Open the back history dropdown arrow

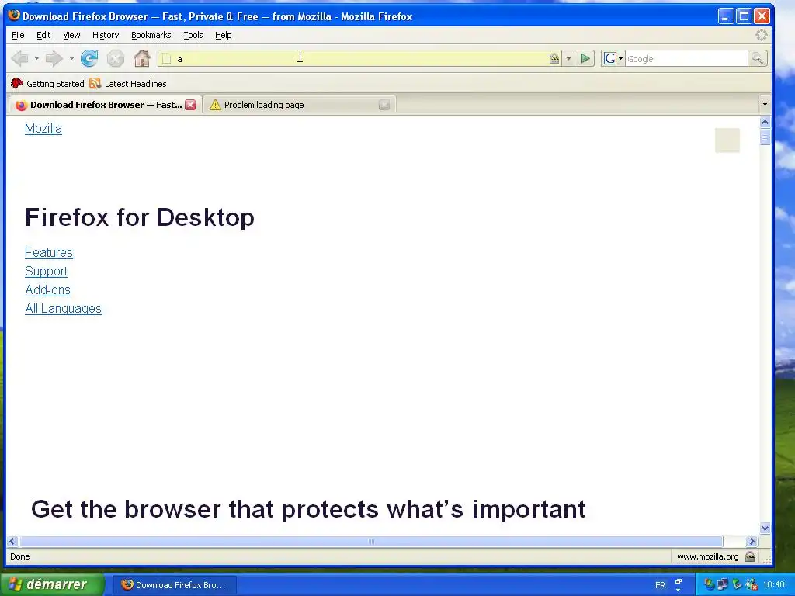[x=36, y=59]
